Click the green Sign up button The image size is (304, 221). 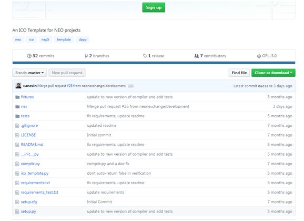point(154,7)
